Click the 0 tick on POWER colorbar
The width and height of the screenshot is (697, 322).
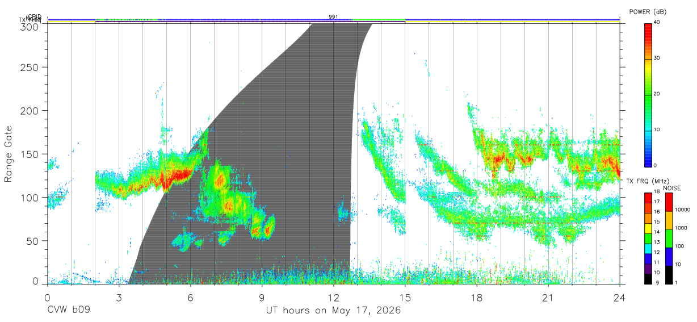coord(656,165)
